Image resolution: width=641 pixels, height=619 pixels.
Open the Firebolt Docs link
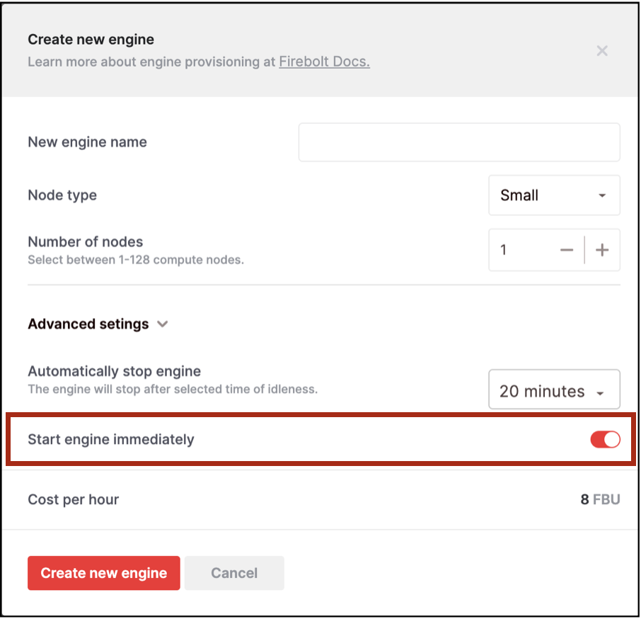coord(324,62)
